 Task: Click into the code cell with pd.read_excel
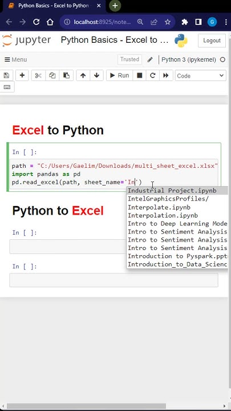[114, 174]
